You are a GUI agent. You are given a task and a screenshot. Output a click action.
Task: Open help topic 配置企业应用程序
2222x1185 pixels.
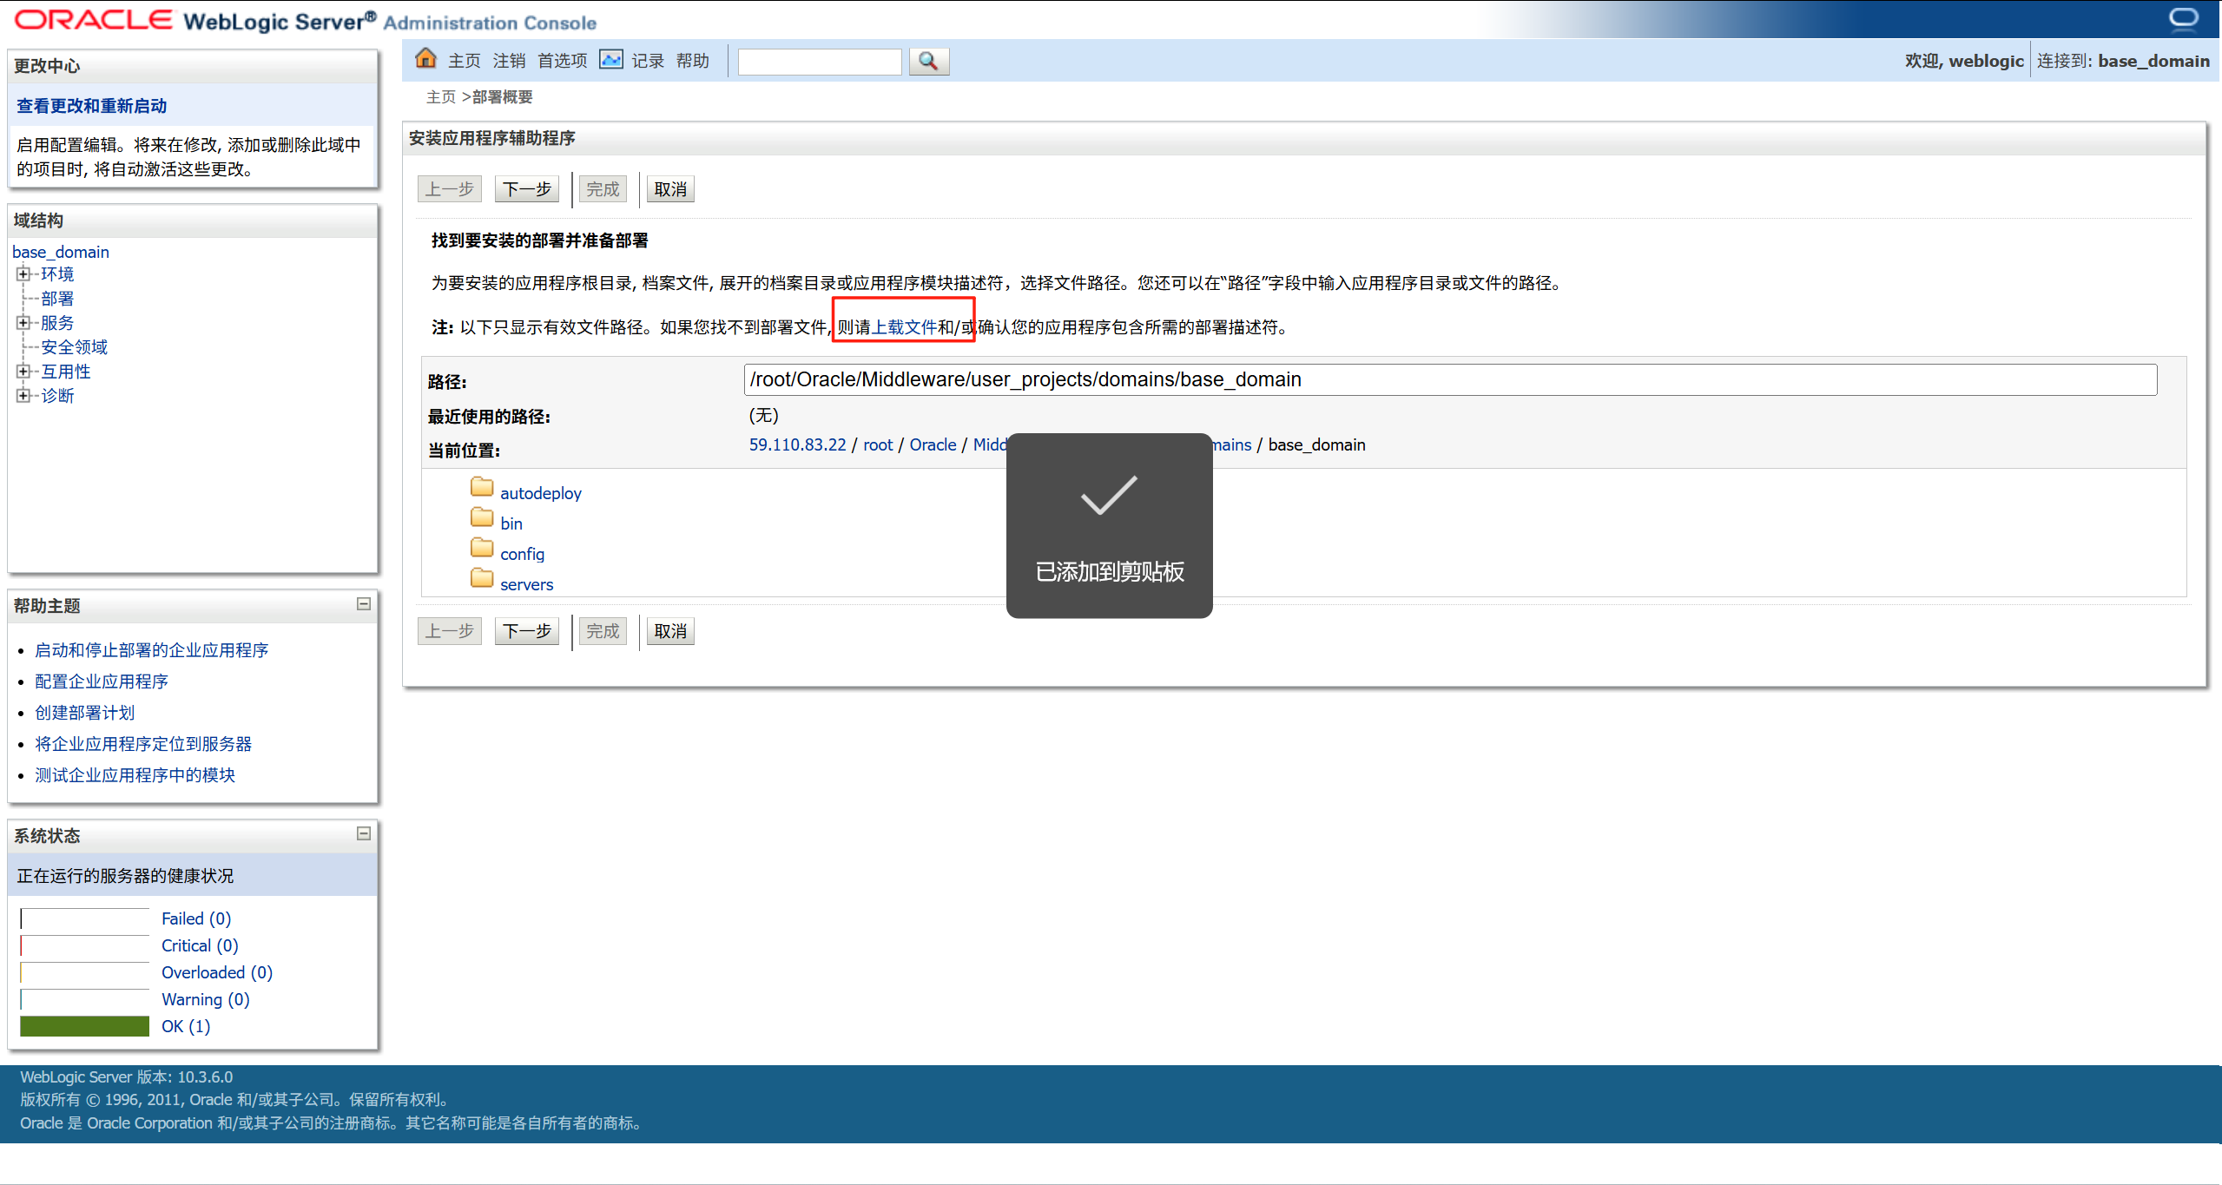pyautogui.click(x=102, y=681)
